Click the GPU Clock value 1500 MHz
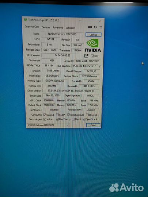 coord(49,100)
